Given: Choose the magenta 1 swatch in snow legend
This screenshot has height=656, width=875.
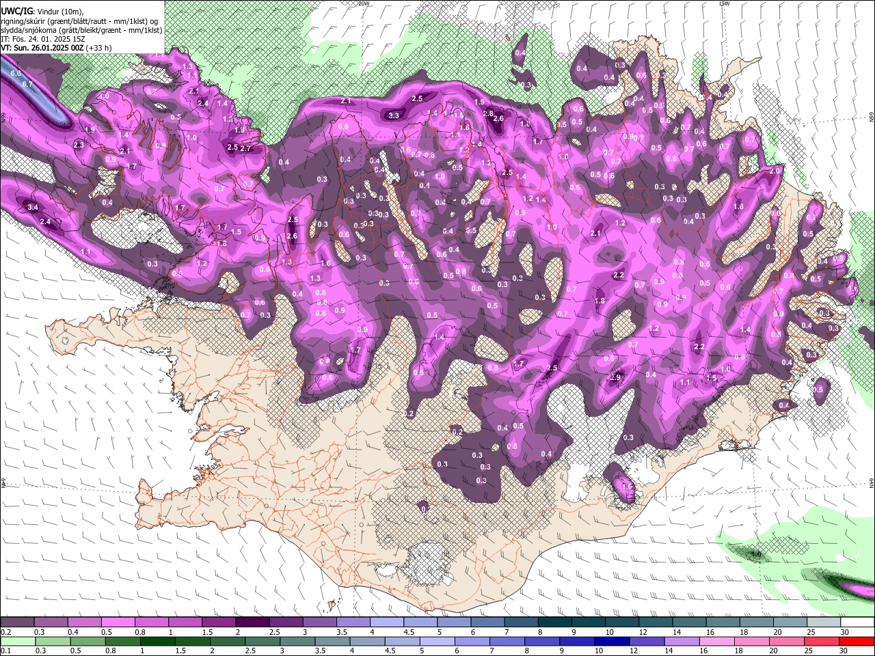Looking at the screenshot, I should tap(185, 623).
